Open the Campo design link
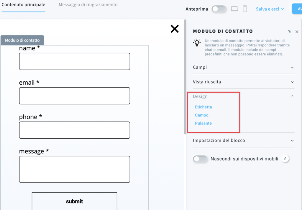 point(202,115)
